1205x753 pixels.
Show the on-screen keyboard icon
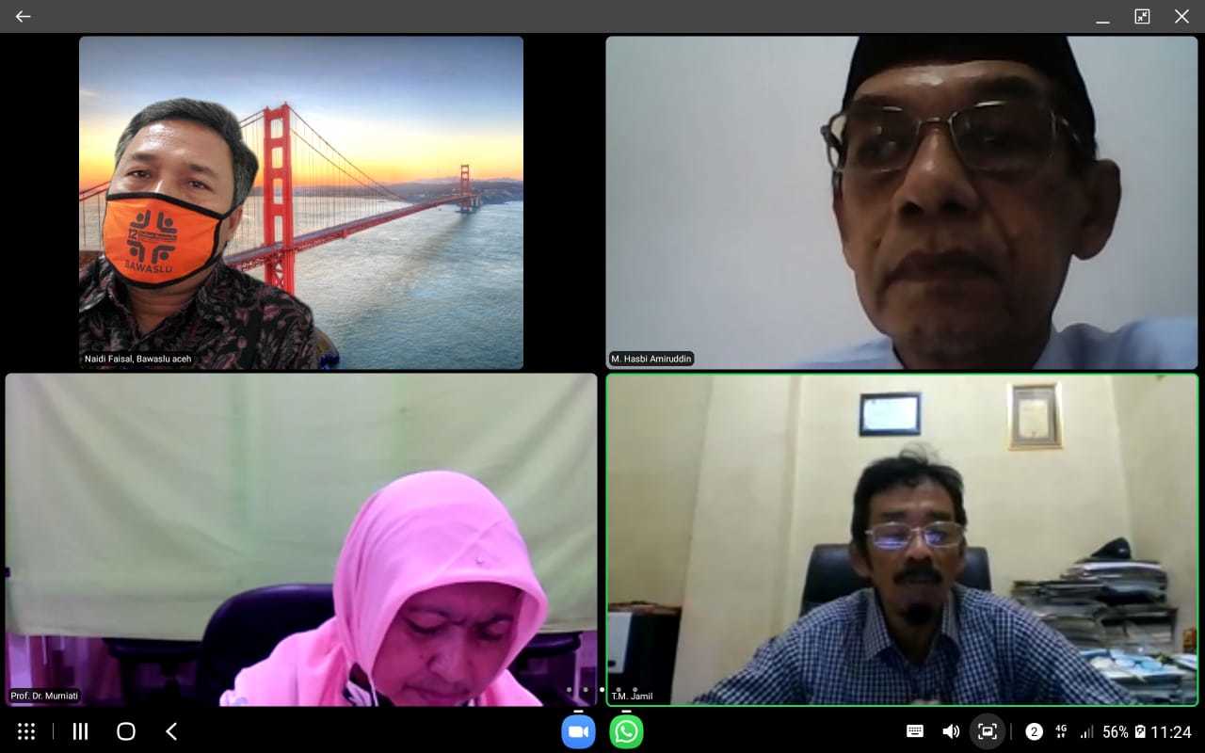tap(914, 731)
